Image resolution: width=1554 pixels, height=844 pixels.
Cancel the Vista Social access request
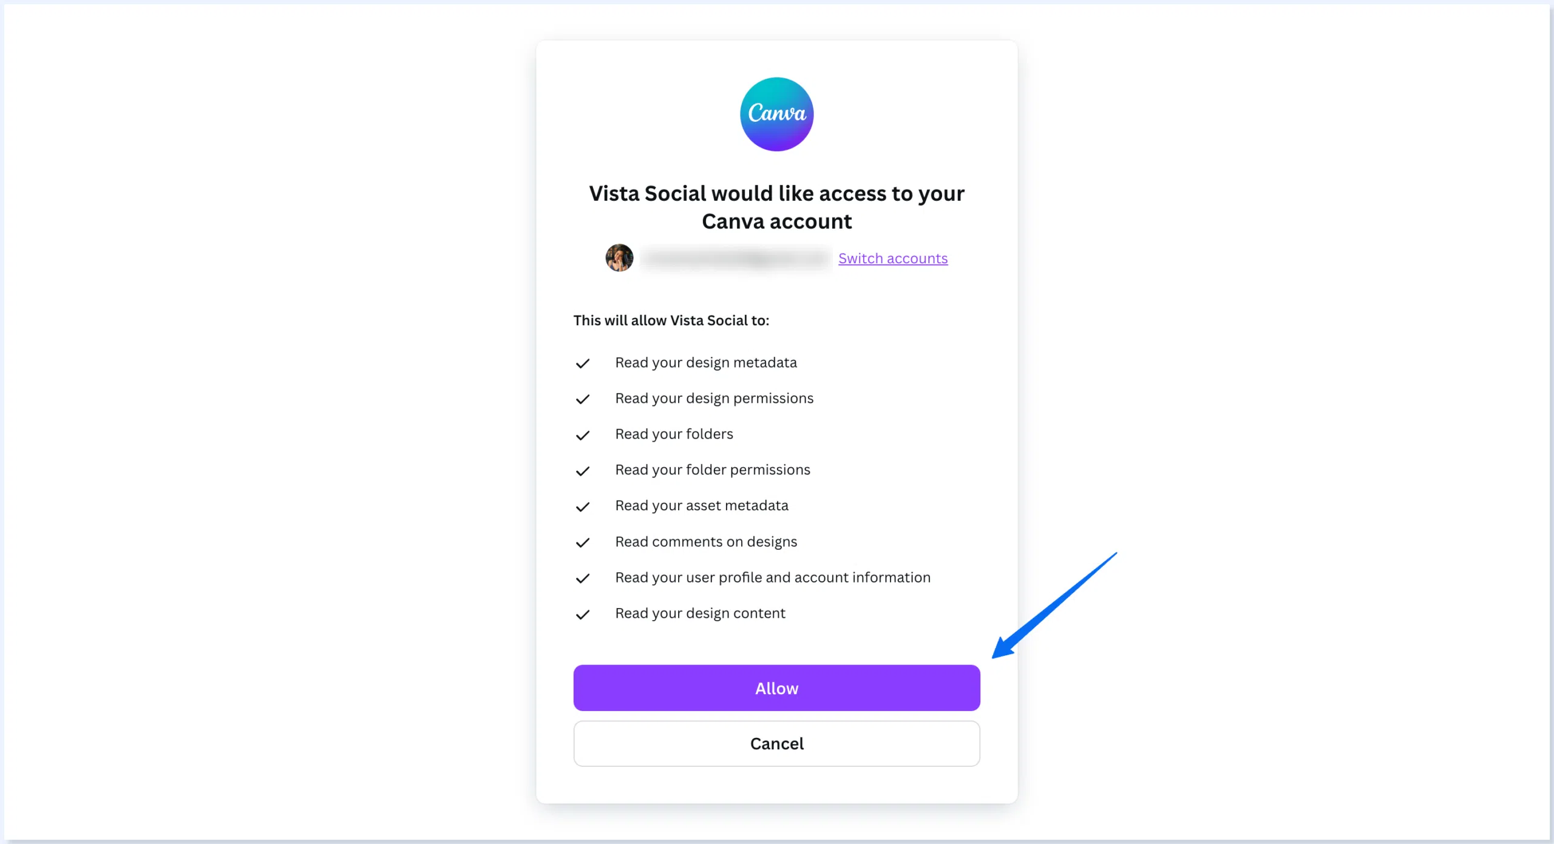pyautogui.click(x=776, y=743)
